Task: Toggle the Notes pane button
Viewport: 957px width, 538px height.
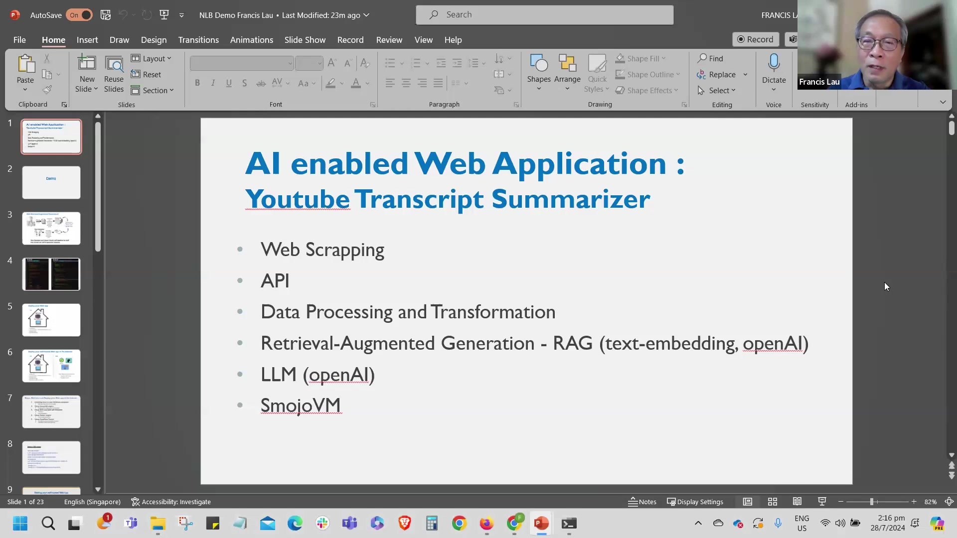Action: click(642, 502)
